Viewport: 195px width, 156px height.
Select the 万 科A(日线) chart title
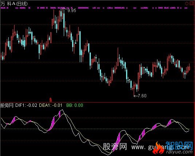click(x=14, y=4)
